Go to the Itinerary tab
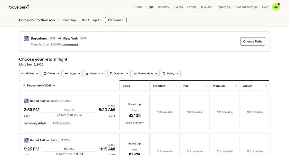Image resolution: width=289 pixels, height=155 pixels. pyautogui.click(x=163, y=7)
